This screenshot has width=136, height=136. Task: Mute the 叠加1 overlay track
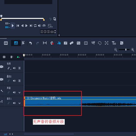click(14, 81)
